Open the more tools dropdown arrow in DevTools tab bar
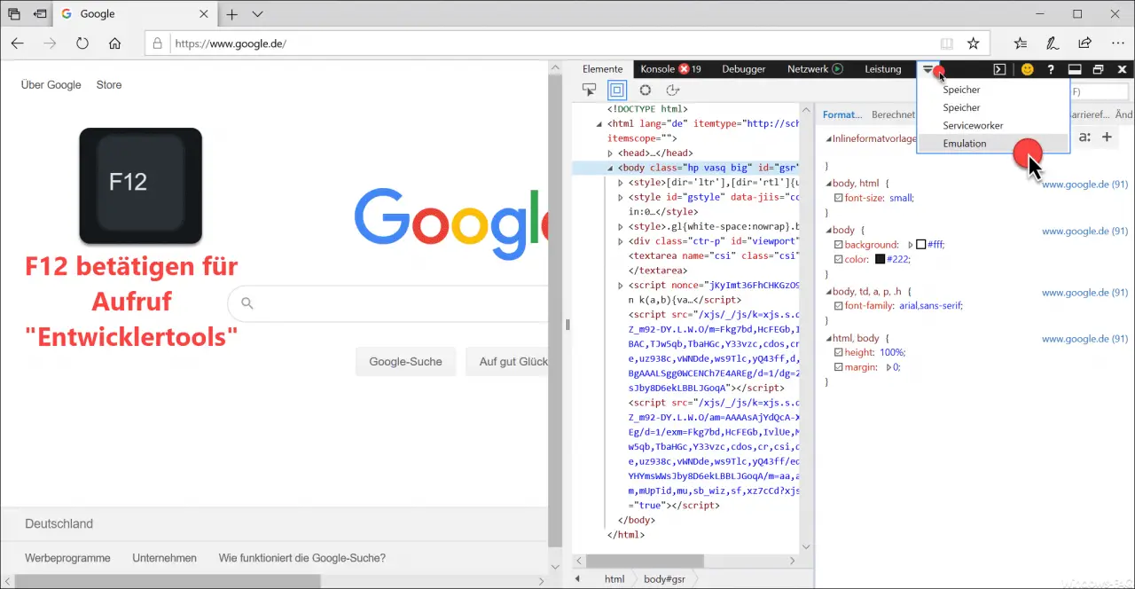 [928, 69]
